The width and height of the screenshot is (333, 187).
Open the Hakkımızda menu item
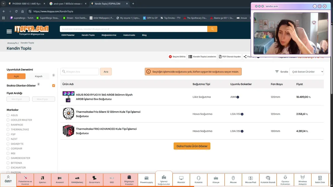[129, 35]
